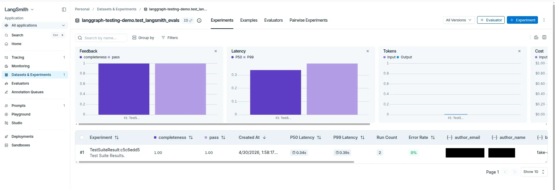Image resolution: width=555 pixels, height=190 pixels.
Task: Close the Tokens chart
Action: tap(519, 51)
